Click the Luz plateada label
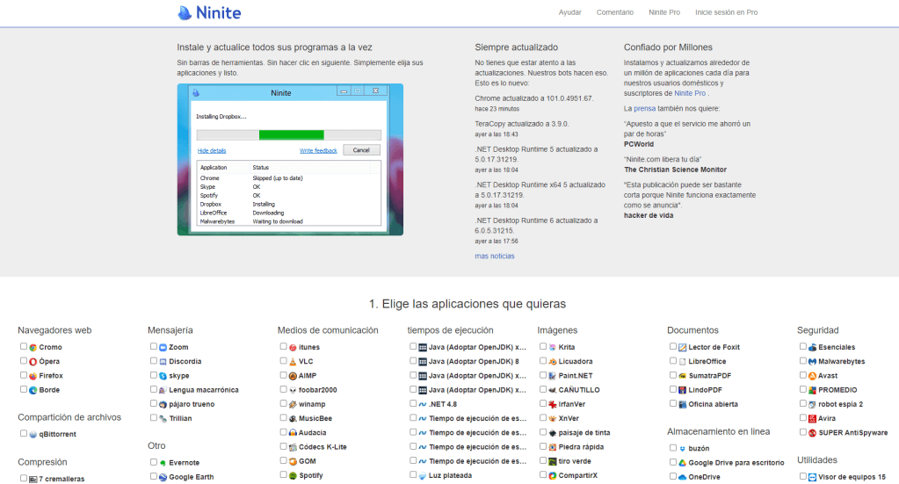Screen dimensions: 899x484 (450, 475)
